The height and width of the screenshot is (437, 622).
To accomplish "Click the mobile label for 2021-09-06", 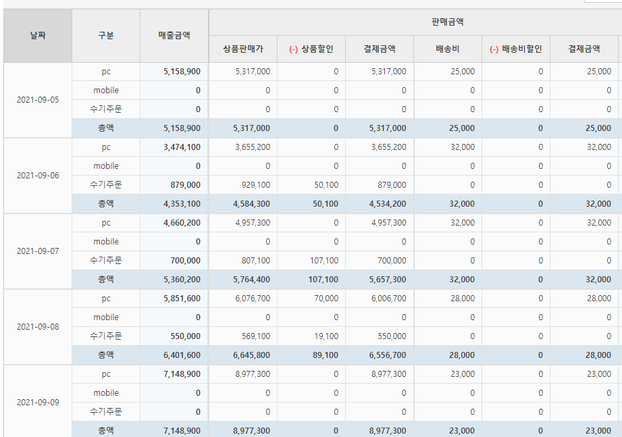I will coord(106,166).
